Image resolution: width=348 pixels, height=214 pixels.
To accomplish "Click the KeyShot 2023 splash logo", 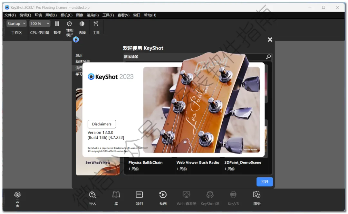I will [111, 77].
